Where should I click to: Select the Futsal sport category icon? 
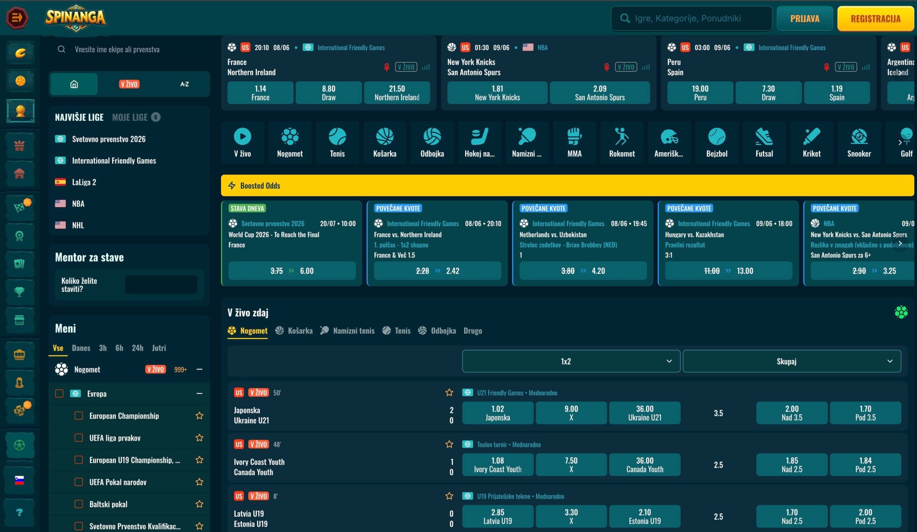pyautogui.click(x=764, y=143)
